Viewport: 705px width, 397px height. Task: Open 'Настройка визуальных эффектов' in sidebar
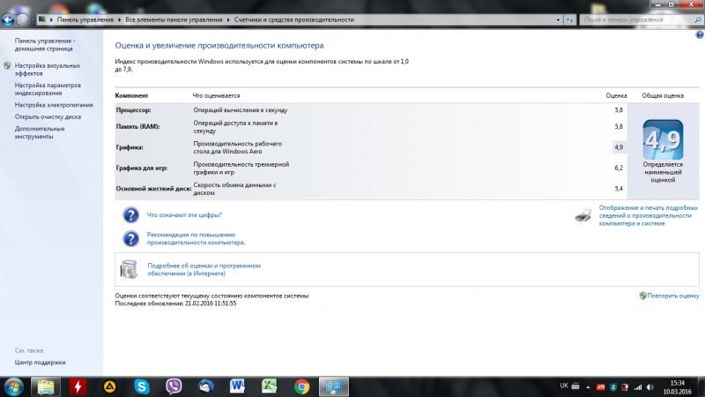click(47, 70)
